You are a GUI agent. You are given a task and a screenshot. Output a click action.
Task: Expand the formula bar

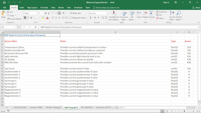199,27
